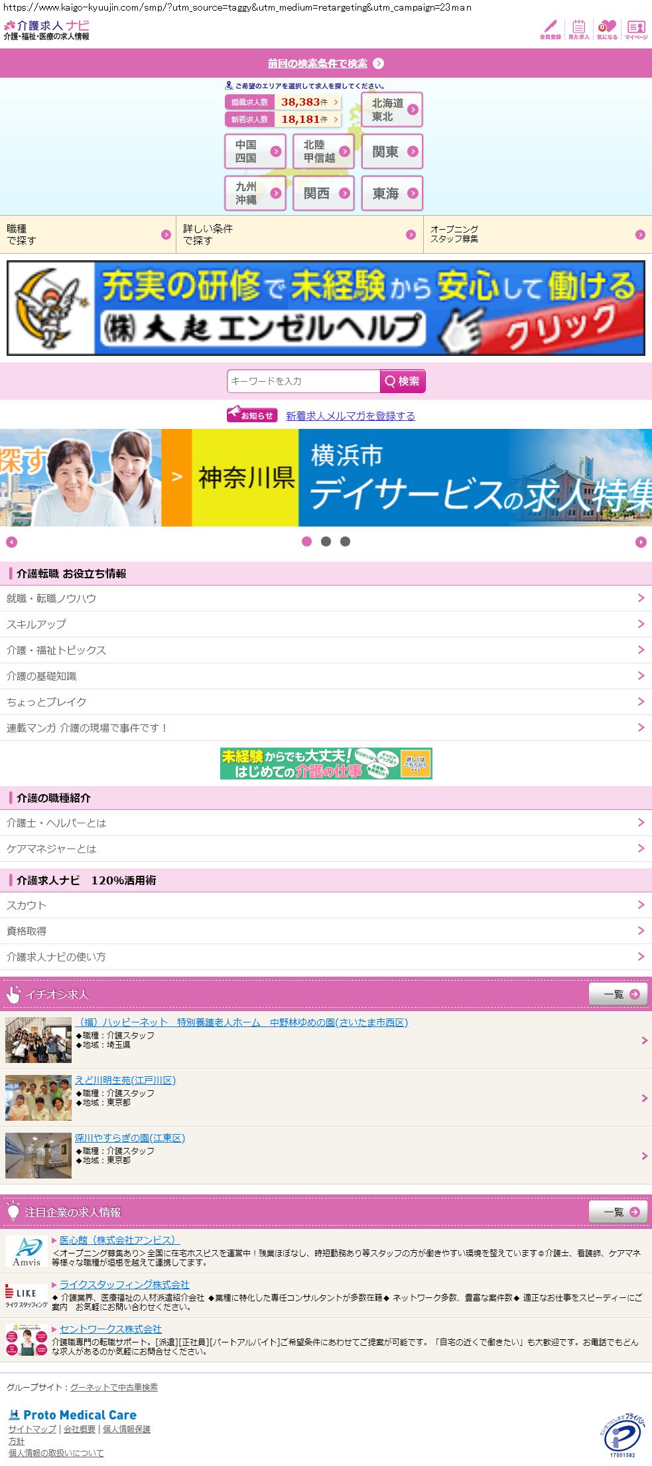Go to マイページ profile icon
This screenshot has height=1466, width=652.
(x=636, y=29)
